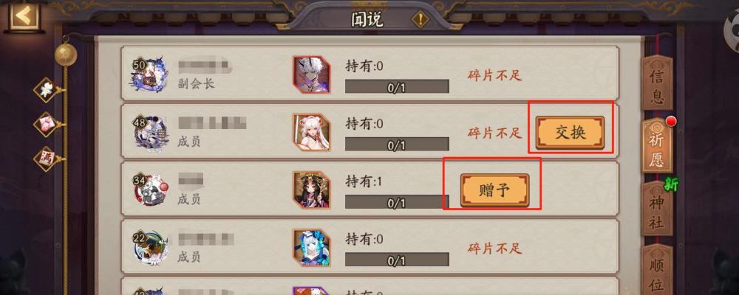Switch to the 顺位 ranking tab
This screenshot has width=739, height=295.
657,271
